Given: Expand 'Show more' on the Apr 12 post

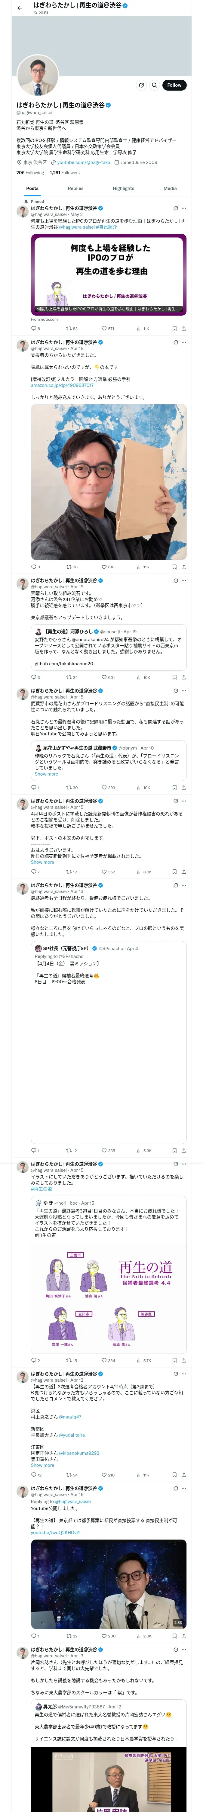Looking at the screenshot, I should (42, 1466).
